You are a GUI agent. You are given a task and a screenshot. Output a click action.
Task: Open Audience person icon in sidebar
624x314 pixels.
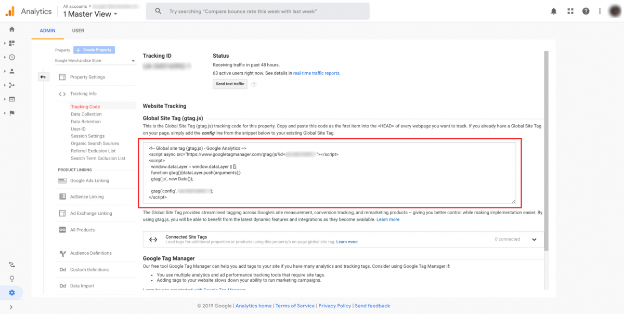click(x=11, y=71)
